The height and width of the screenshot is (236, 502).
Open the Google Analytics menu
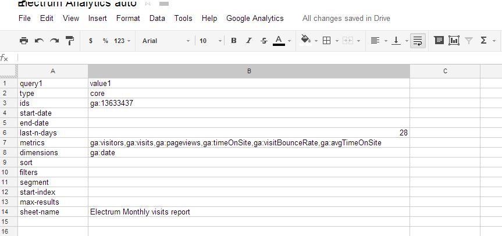point(255,18)
